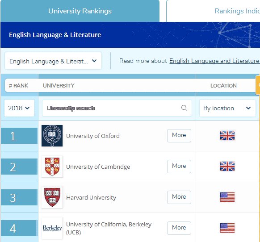Click the UK flag for Cambridge
Image resolution: width=260 pixels, height=242 pixels.
(227, 166)
